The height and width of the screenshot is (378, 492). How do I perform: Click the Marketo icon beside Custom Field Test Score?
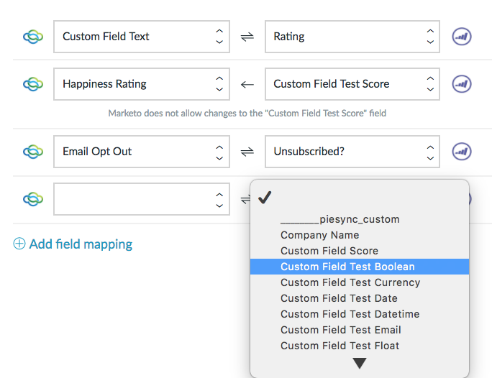point(462,84)
